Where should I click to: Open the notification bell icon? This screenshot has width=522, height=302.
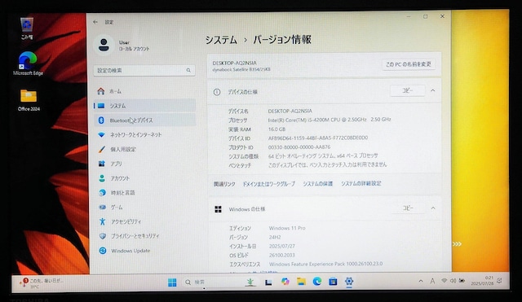(x=499, y=281)
